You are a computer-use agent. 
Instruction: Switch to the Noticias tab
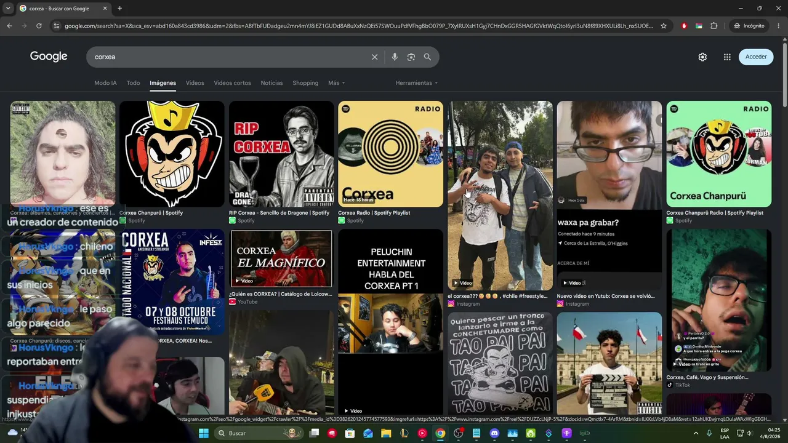point(271,83)
